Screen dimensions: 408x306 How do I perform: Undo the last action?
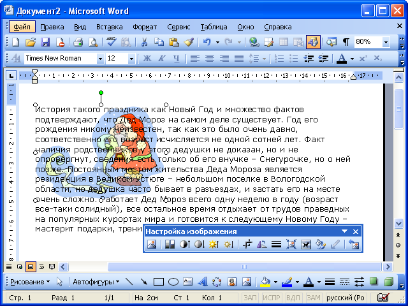[207, 42]
